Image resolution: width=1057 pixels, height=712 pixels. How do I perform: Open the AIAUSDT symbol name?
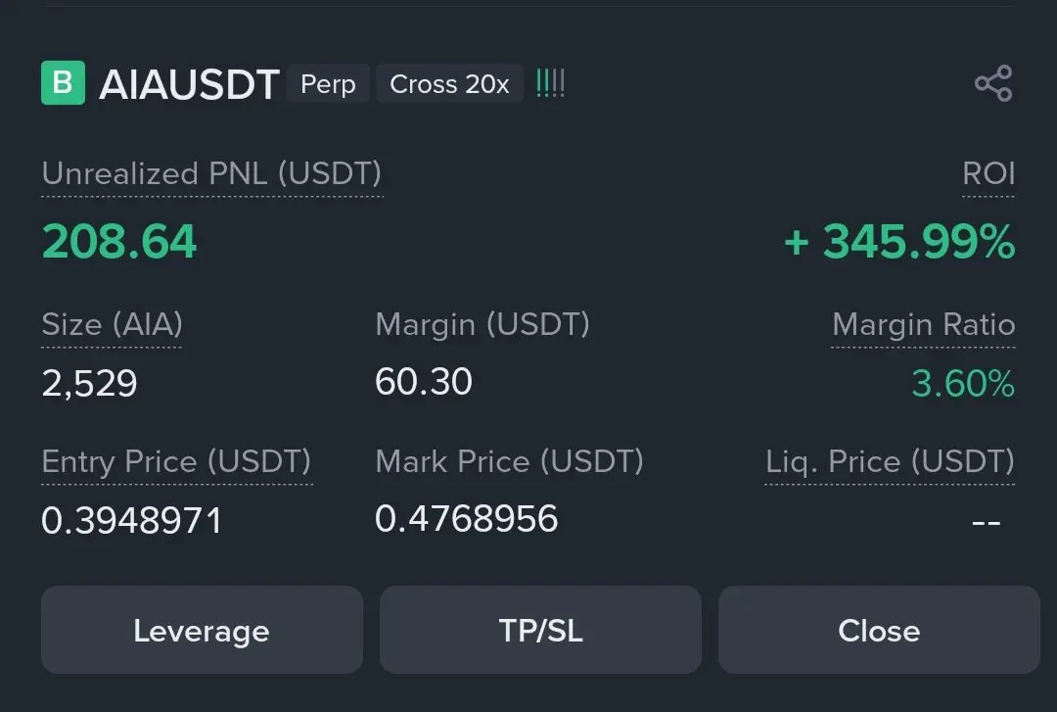(189, 84)
